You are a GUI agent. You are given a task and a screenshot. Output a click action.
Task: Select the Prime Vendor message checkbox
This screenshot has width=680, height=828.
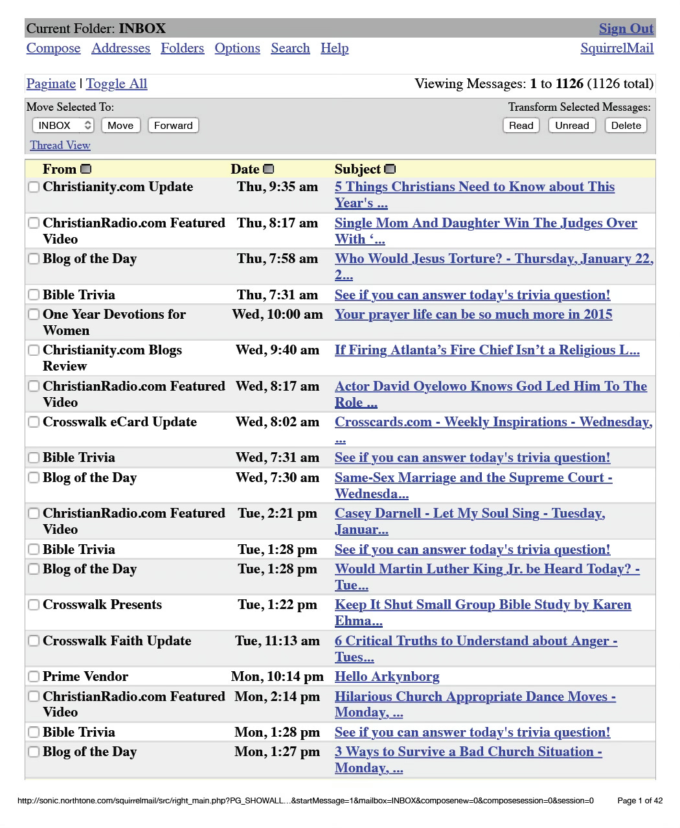34,677
